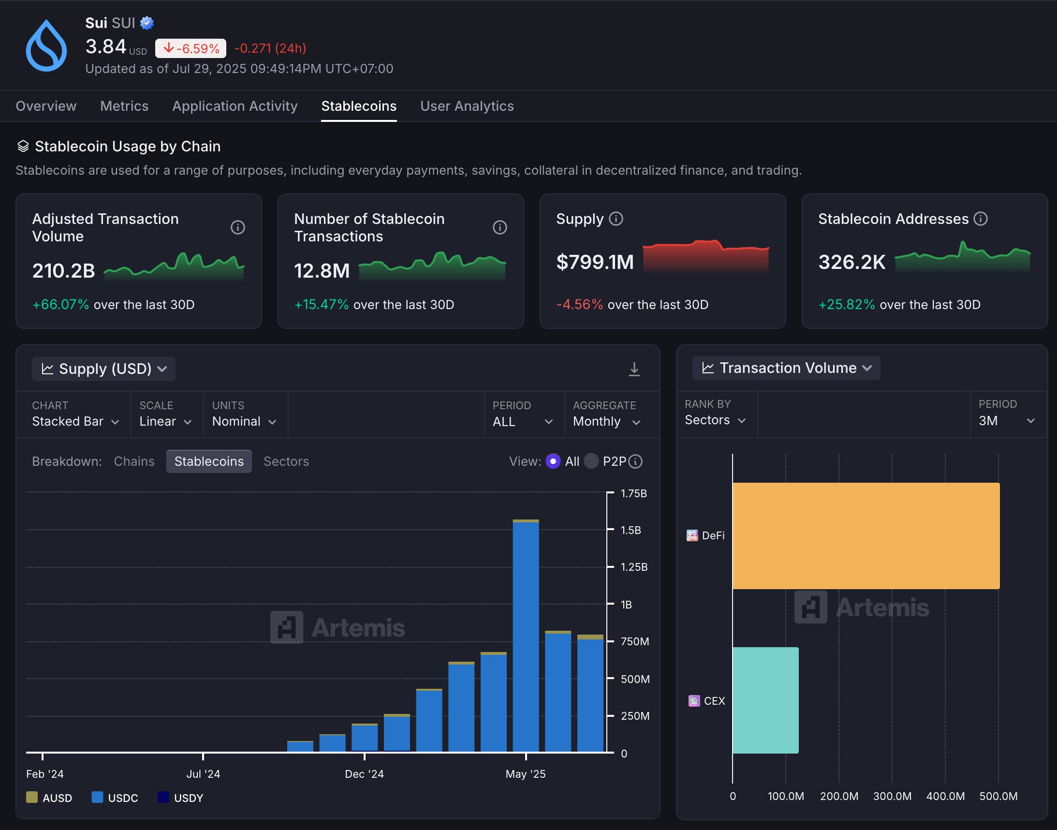Screen dimensions: 1057x830
Task: Switch to the User Analytics tab
Action: 467,106
